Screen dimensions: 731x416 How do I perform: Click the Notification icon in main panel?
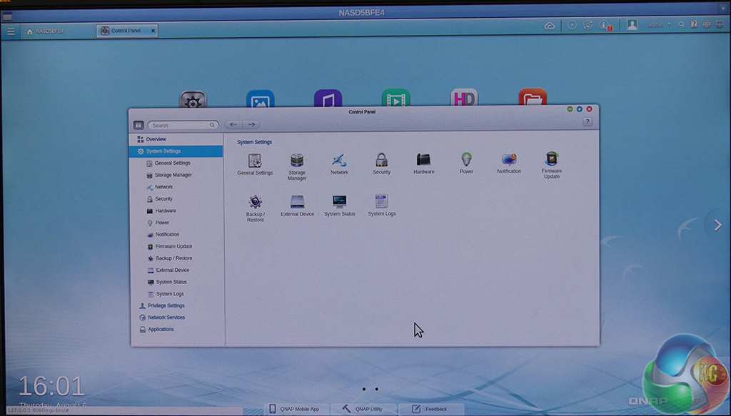point(509,160)
